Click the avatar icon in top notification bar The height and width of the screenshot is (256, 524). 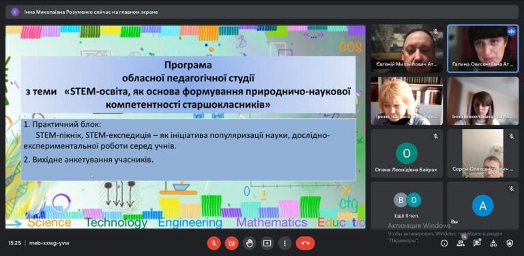coord(15,12)
